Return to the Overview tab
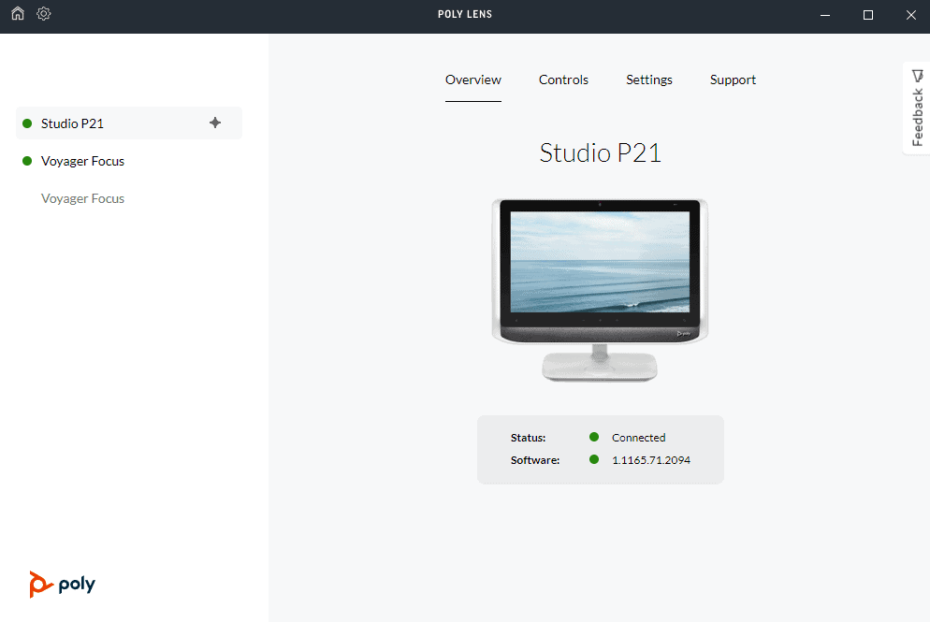Viewport: 930px width, 622px height. coord(473,80)
